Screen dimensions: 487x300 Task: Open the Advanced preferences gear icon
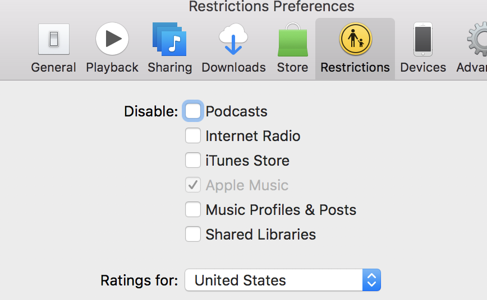[x=478, y=39]
